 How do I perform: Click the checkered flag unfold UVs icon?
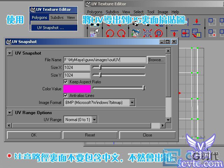(136, 33)
